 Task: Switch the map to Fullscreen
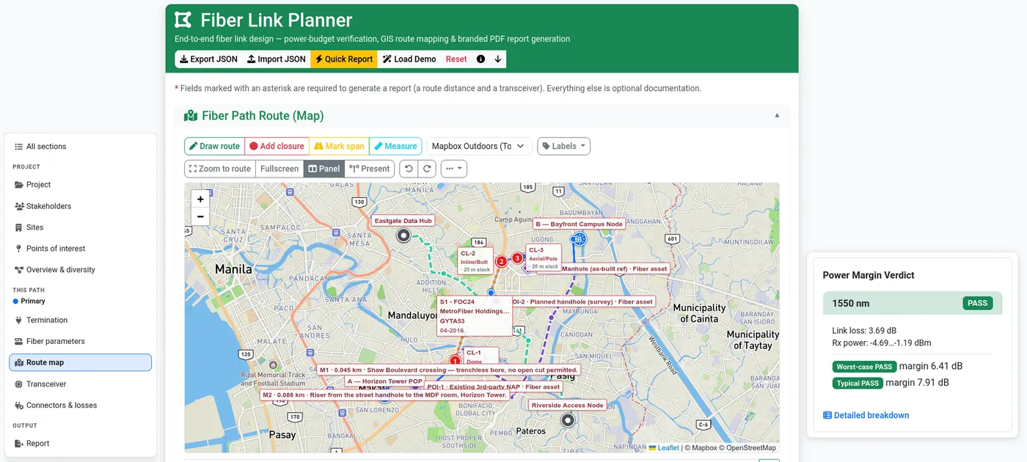point(279,169)
